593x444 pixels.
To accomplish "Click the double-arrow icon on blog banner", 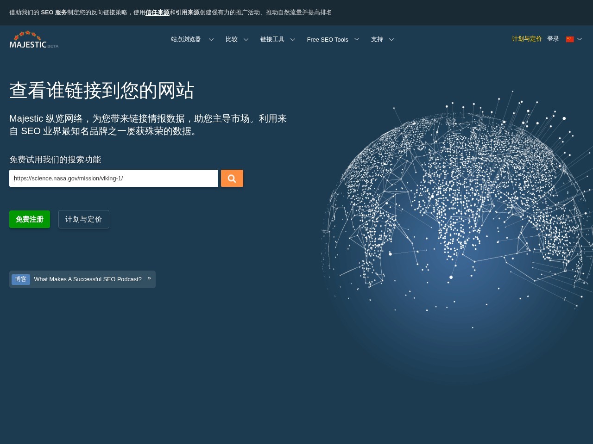I will [149, 278].
